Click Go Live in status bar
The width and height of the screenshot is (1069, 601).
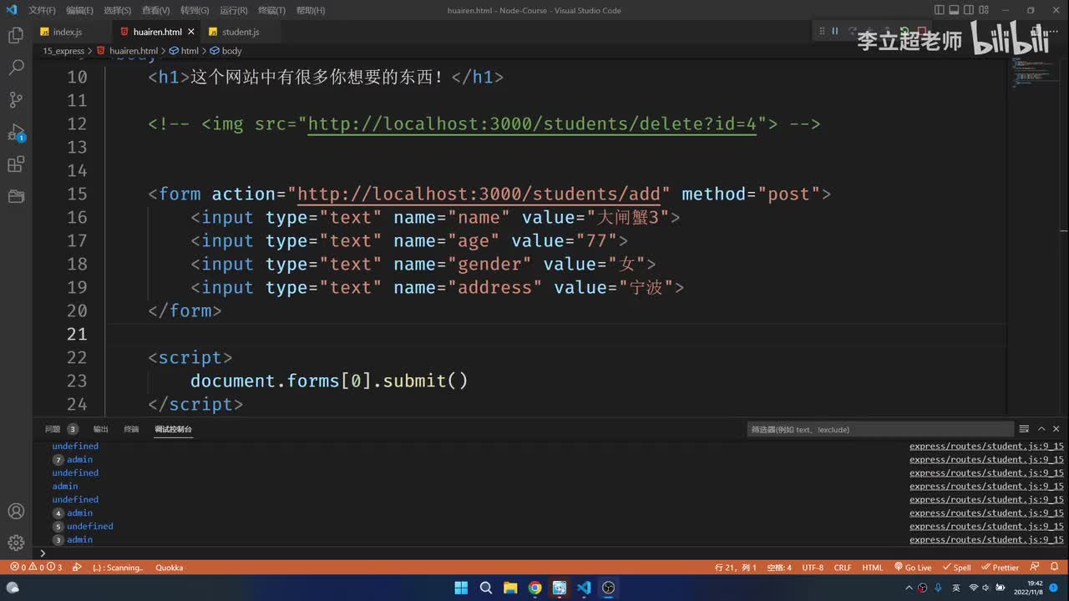[912, 568]
